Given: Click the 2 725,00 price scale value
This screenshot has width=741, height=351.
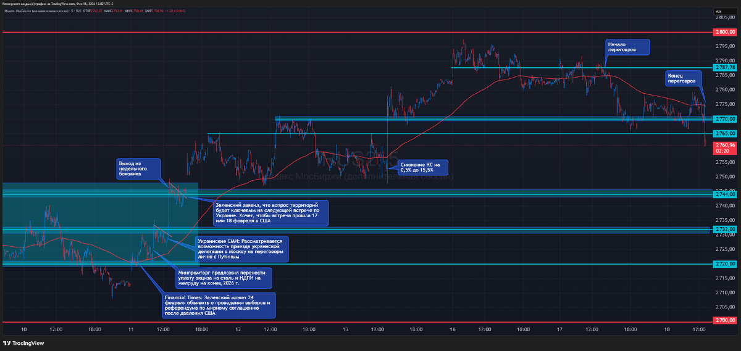Looking at the screenshot, I should click(726, 249).
